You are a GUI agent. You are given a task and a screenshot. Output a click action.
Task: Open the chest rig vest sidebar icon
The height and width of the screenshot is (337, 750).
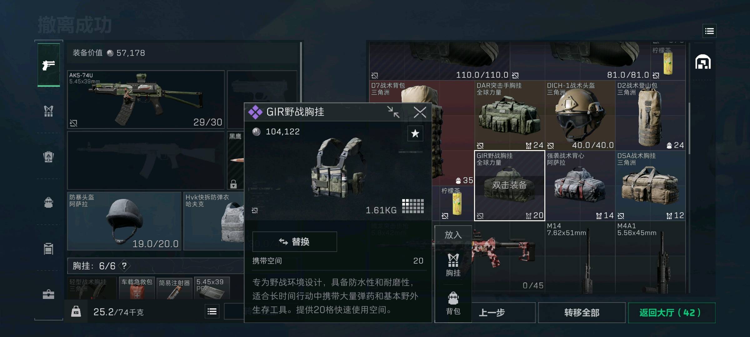48,111
